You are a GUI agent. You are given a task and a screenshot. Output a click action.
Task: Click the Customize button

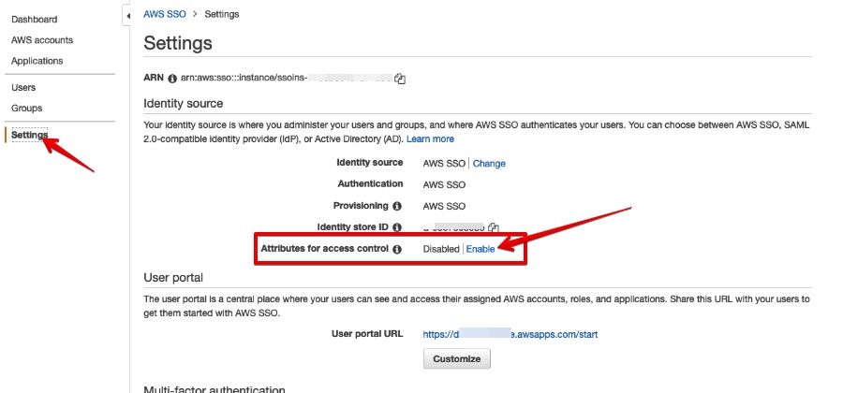pos(456,358)
